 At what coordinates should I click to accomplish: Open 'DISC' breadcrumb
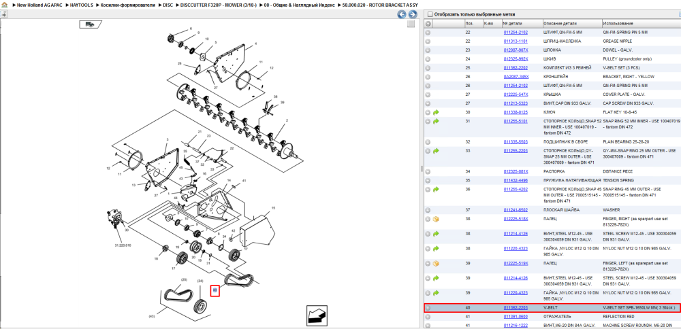pos(168,5)
